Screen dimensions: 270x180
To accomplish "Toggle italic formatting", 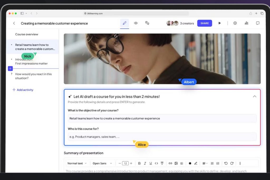I will (145, 163).
